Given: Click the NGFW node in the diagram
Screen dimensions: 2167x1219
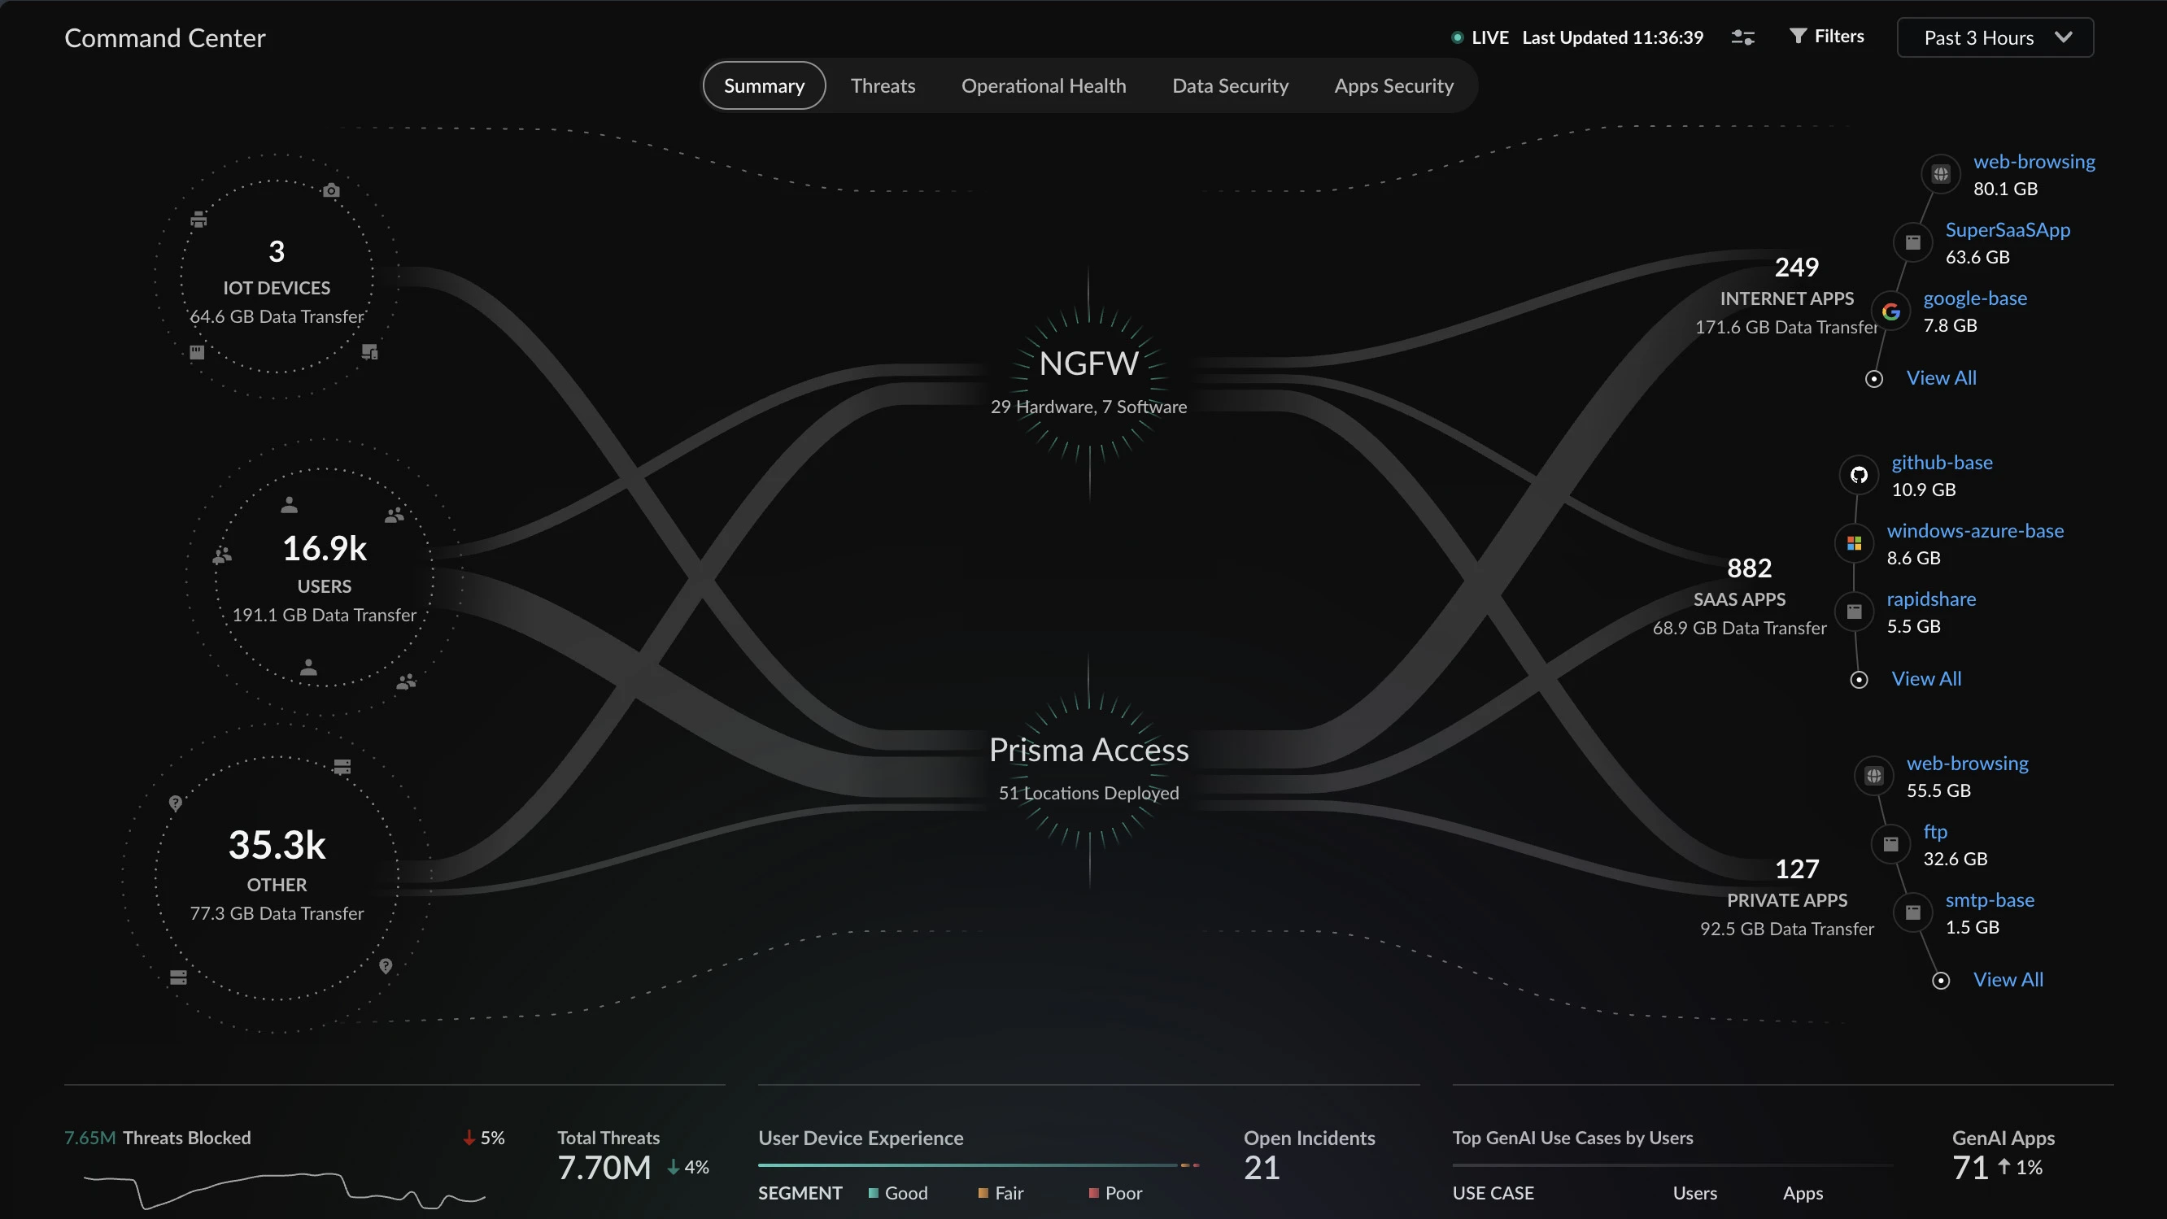Looking at the screenshot, I should tap(1088, 363).
